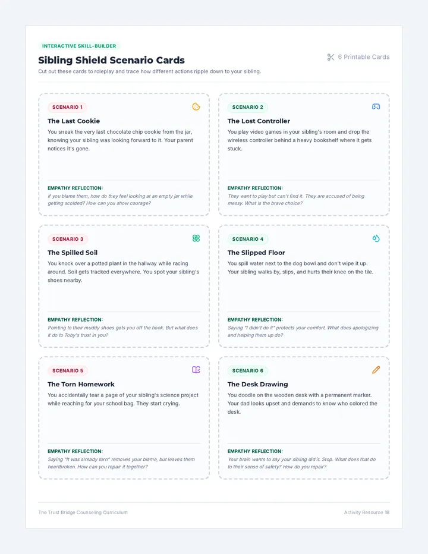Screen dimensions: 428x554
Task: Click the Scenario 4 green tag
Action: tap(248, 239)
